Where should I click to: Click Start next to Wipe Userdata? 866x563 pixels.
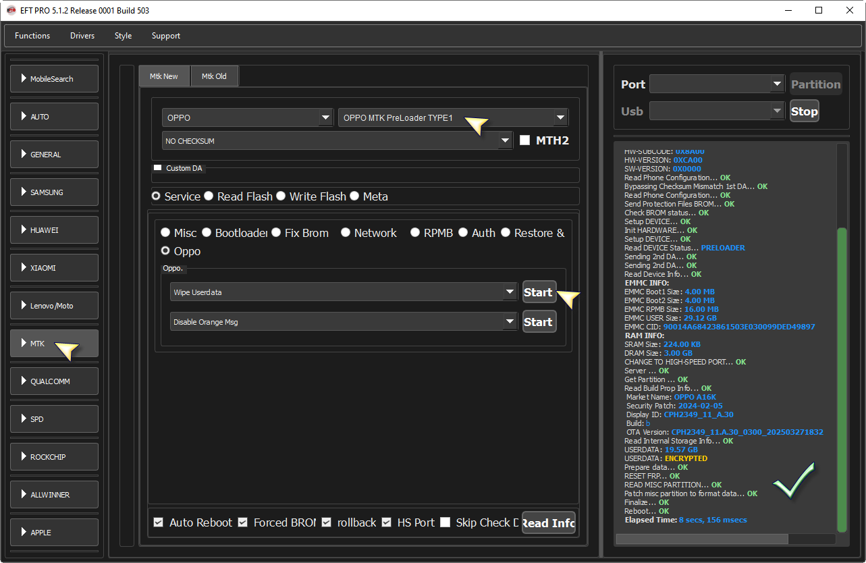(x=539, y=292)
